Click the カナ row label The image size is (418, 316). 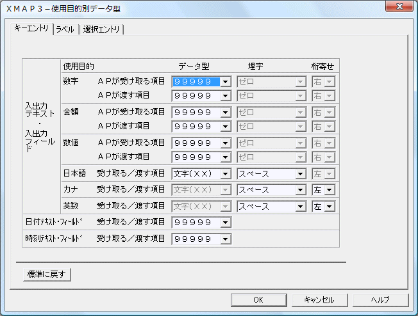pos(71,189)
